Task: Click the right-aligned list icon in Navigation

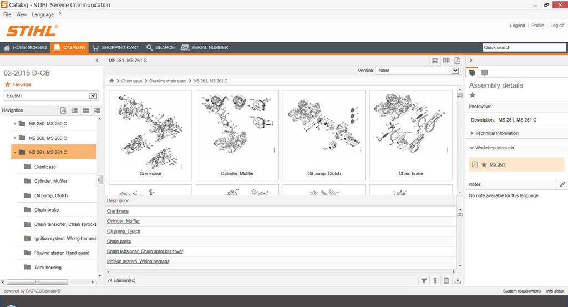Action: point(97,110)
